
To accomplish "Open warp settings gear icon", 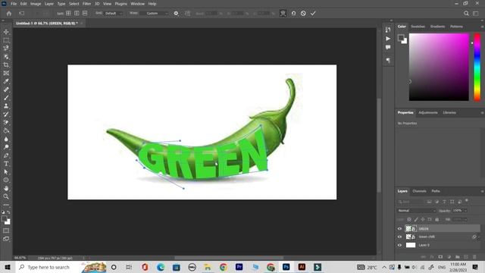I will click(176, 14).
